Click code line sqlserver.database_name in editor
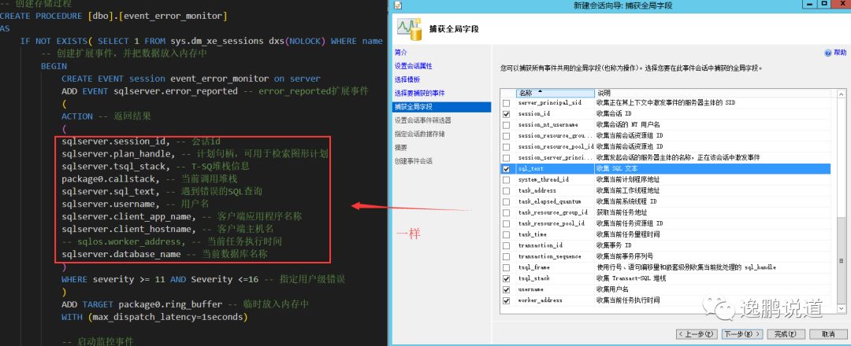The image size is (851, 346). pos(165,254)
